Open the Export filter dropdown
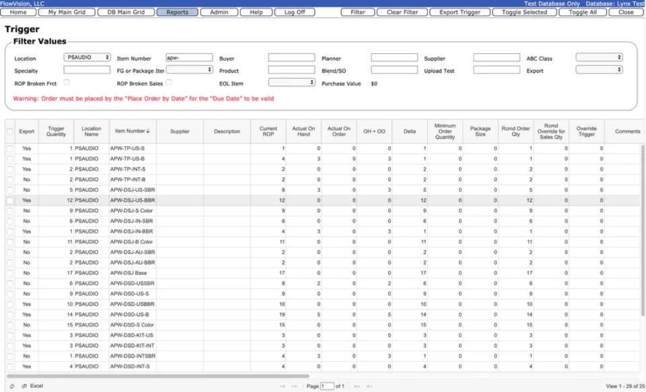This screenshot has width=646, height=392. (599, 69)
